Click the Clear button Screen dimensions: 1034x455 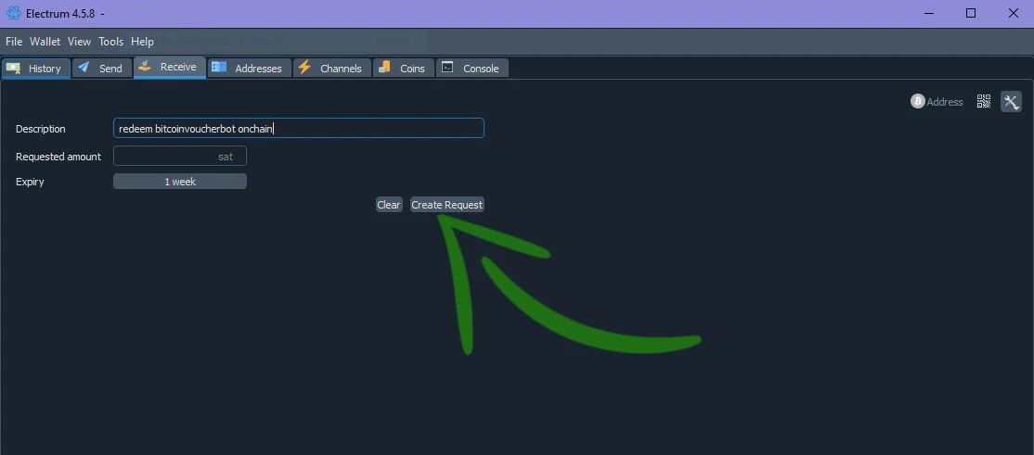coord(389,205)
